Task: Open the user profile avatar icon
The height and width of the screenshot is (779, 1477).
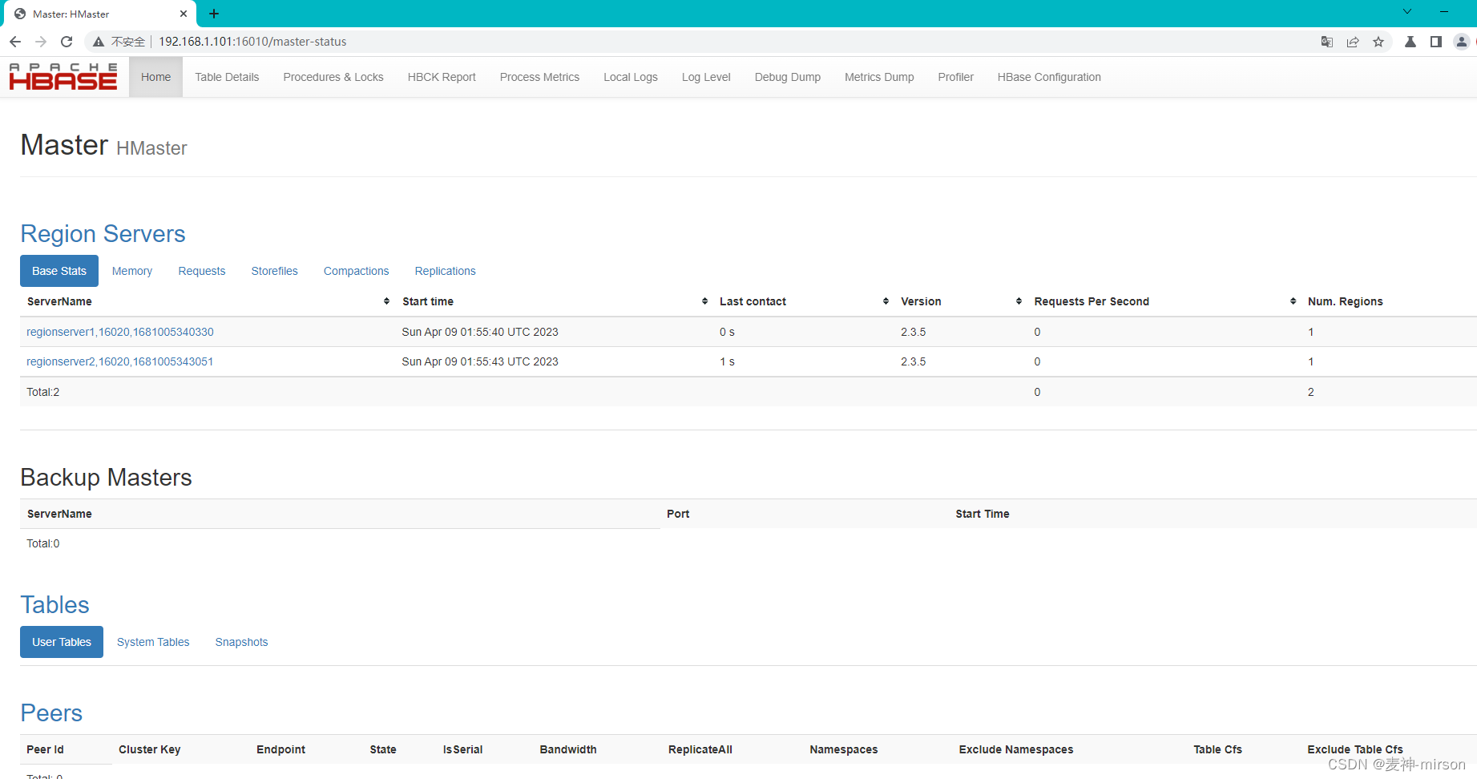Action: [x=1462, y=42]
